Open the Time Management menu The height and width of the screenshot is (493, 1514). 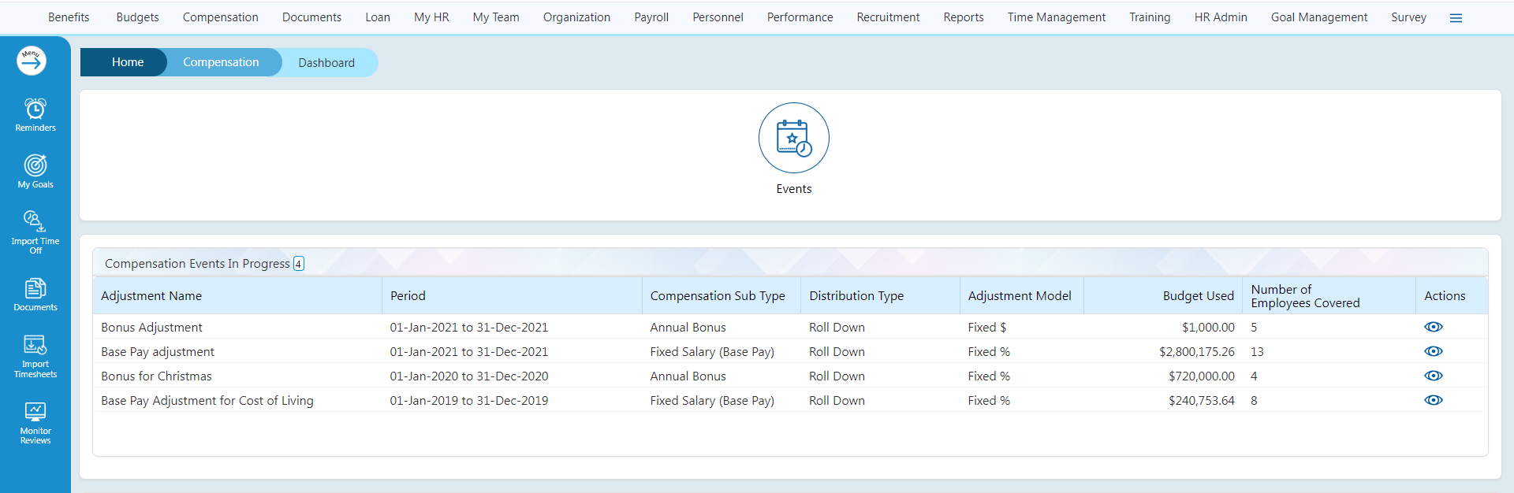1056,17
